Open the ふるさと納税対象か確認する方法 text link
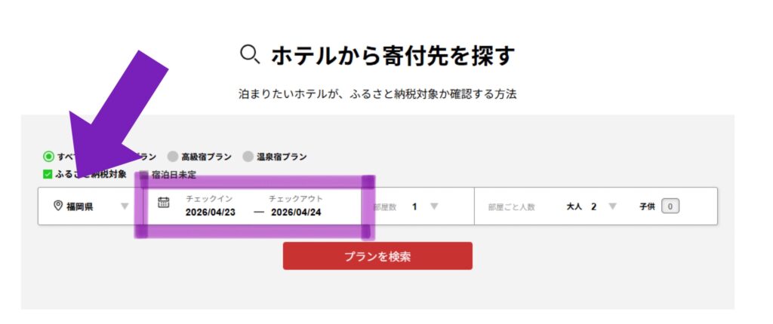773x324 pixels. coord(376,95)
